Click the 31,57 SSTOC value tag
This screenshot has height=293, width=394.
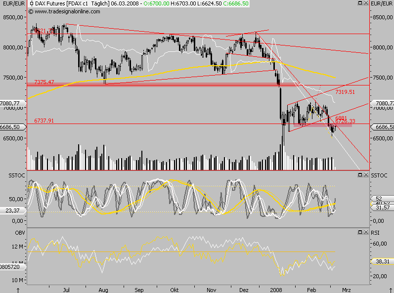pos(382,208)
